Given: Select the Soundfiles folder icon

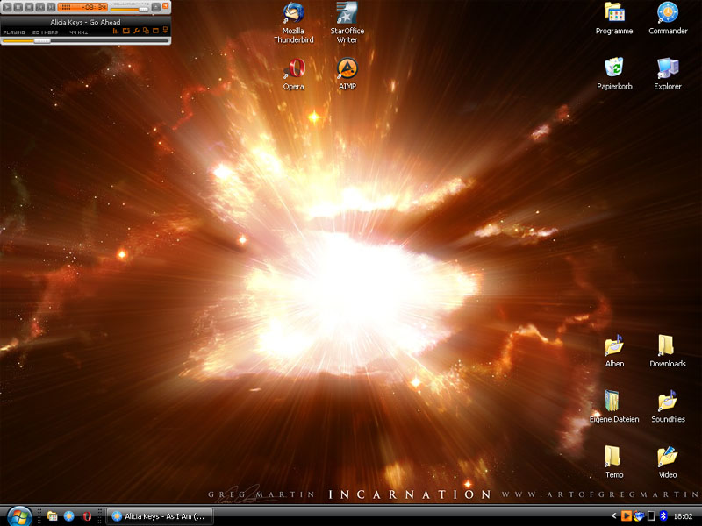Looking at the screenshot, I should (668, 407).
